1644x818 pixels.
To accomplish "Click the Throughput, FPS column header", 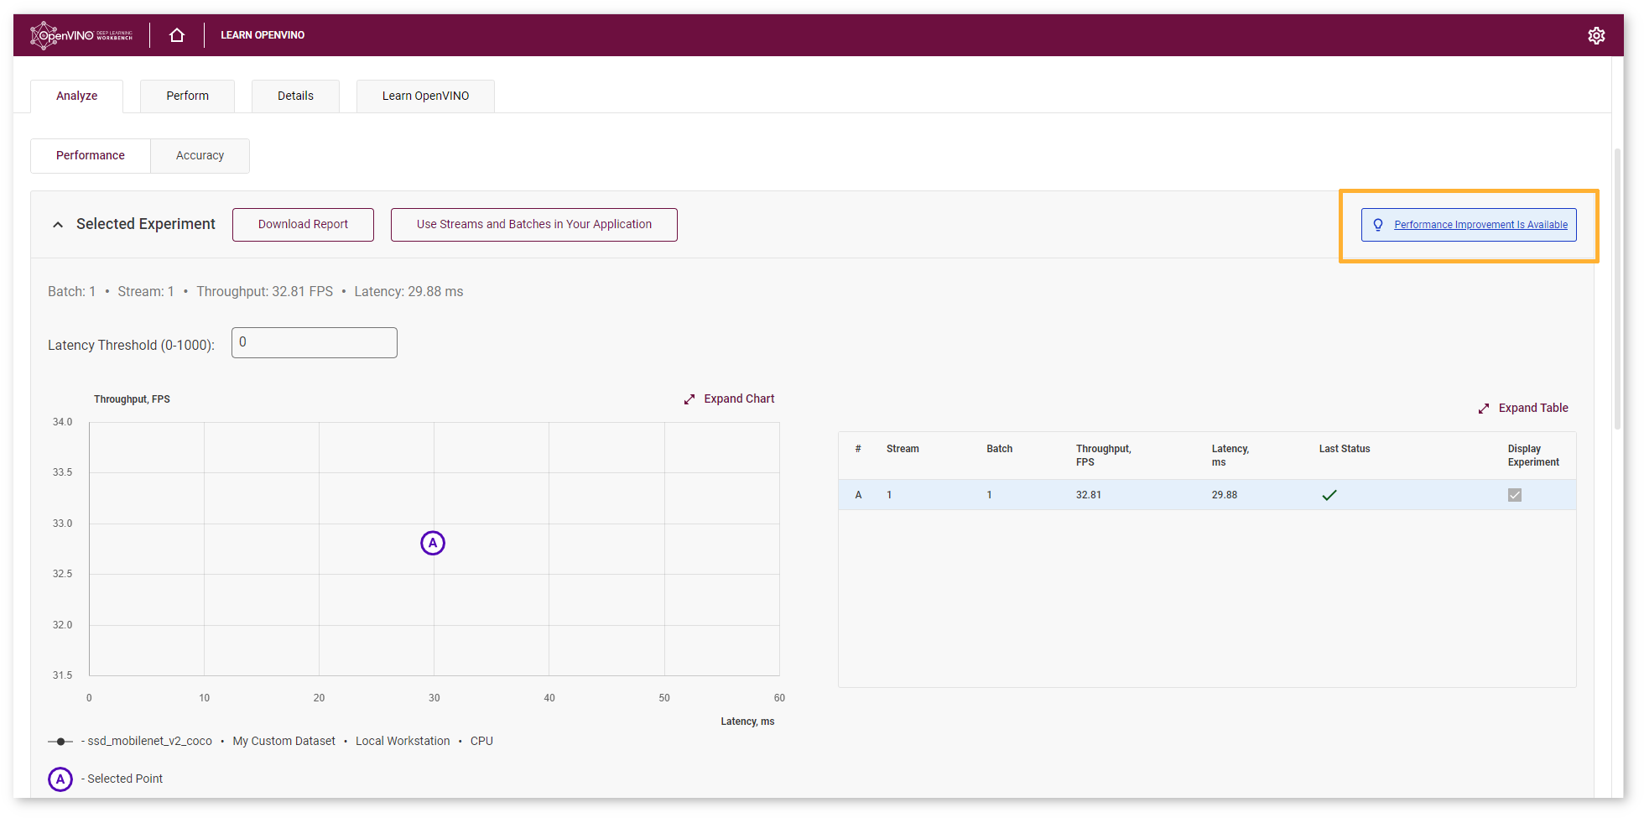I will tap(1103, 456).
